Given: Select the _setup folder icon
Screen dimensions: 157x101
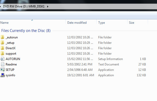Looking at the screenshot, I should [x=2, y=43].
